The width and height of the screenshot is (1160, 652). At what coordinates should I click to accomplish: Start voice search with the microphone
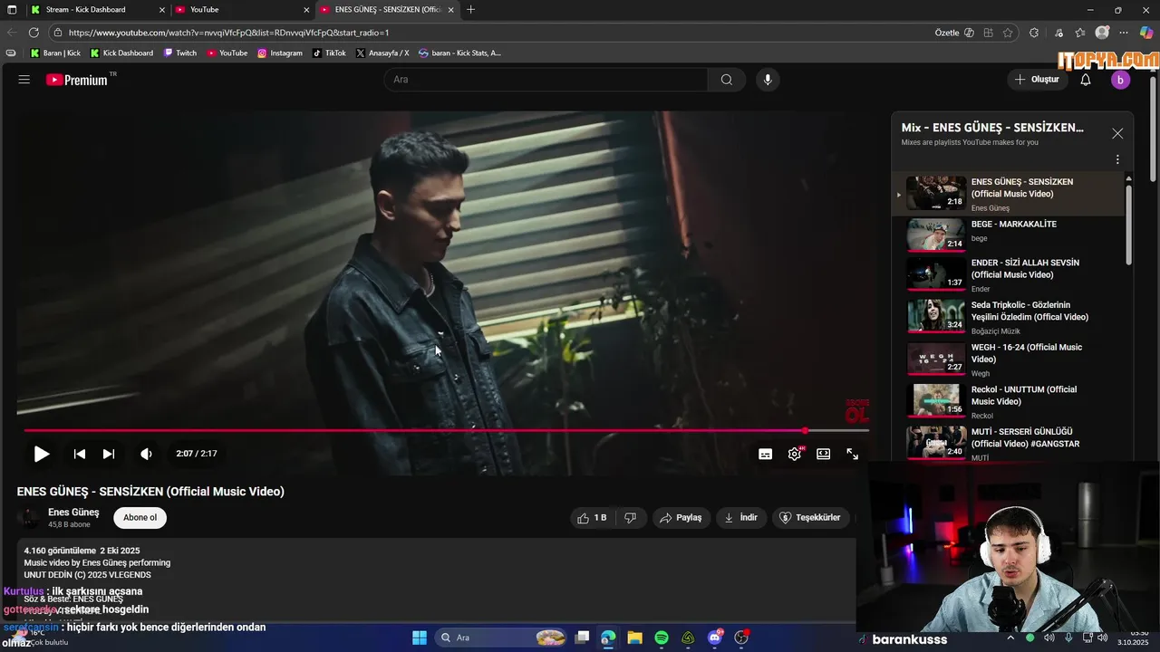click(x=768, y=80)
